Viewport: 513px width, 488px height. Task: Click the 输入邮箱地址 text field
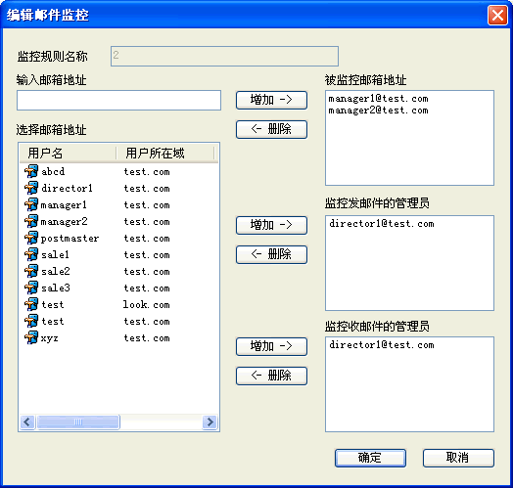(118, 101)
